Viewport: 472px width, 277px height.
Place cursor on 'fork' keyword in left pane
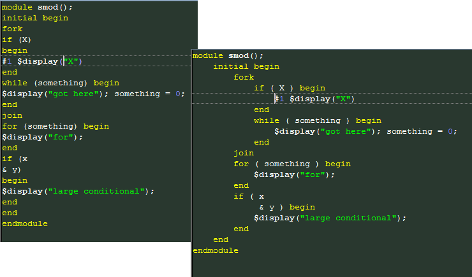[x=12, y=29]
